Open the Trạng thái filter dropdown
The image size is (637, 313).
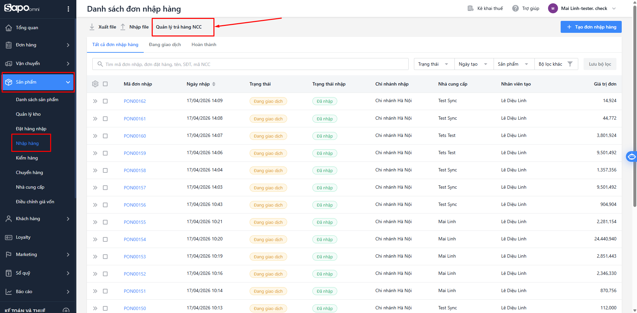point(433,64)
